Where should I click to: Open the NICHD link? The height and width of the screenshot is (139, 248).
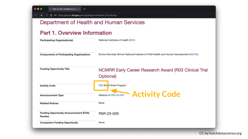coord(193,55)
